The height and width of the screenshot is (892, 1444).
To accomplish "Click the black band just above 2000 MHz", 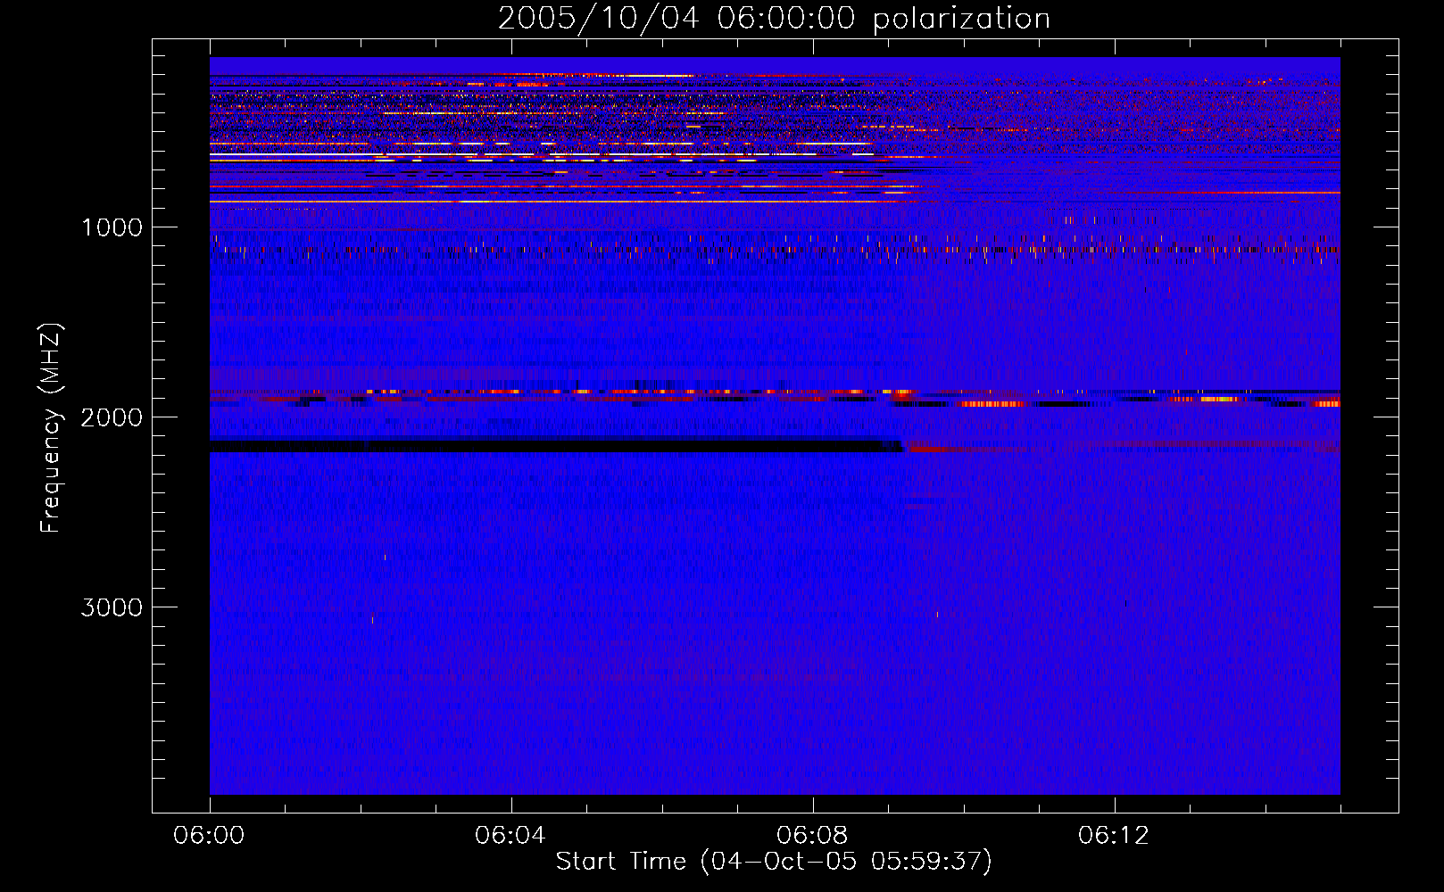I will (557, 446).
